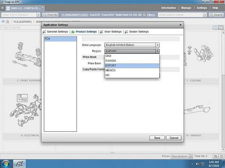Switch to Product Settings tab
The width and height of the screenshot is (225, 168).
tap(84, 32)
